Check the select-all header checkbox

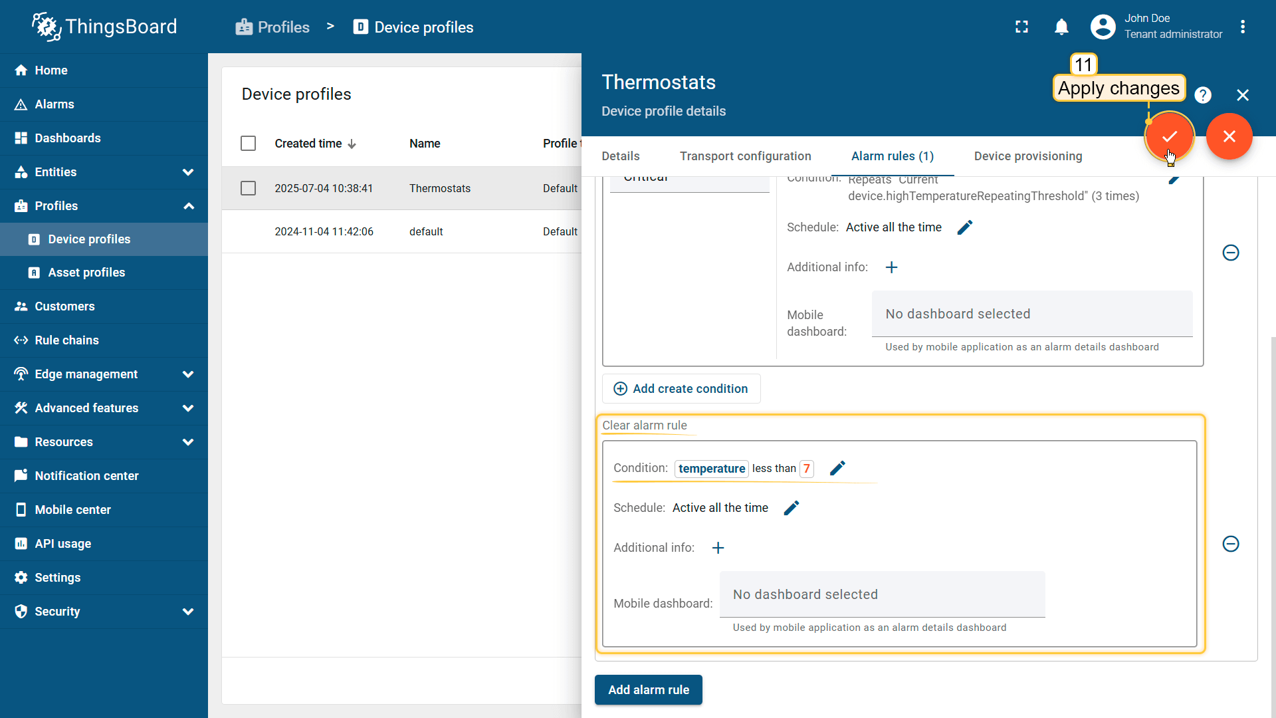click(248, 144)
